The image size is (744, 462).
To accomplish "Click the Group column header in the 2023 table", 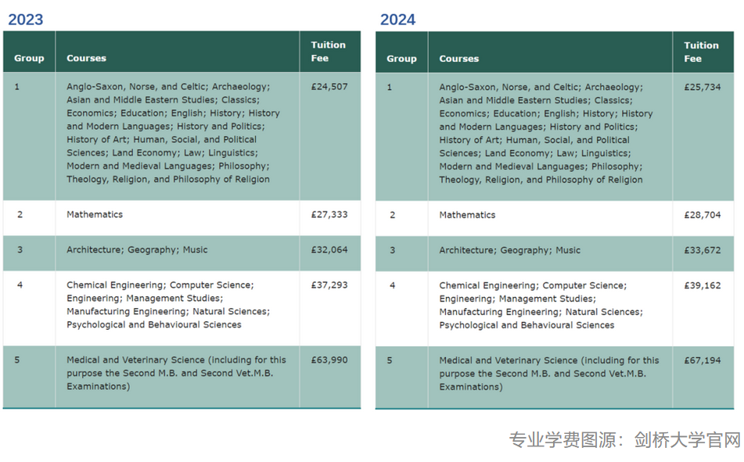I will click(29, 58).
